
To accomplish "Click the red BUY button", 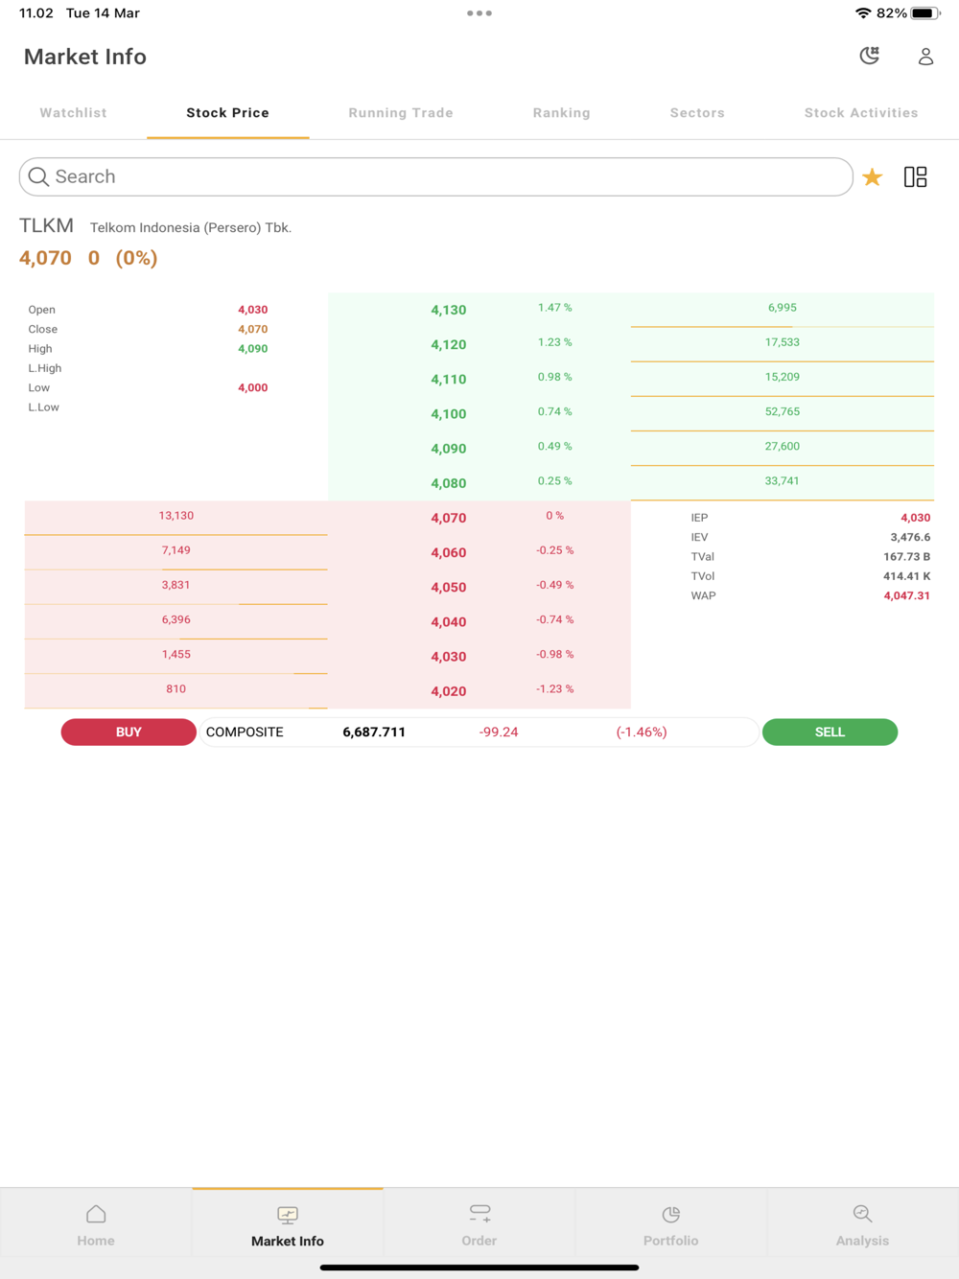I will [x=129, y=732].
